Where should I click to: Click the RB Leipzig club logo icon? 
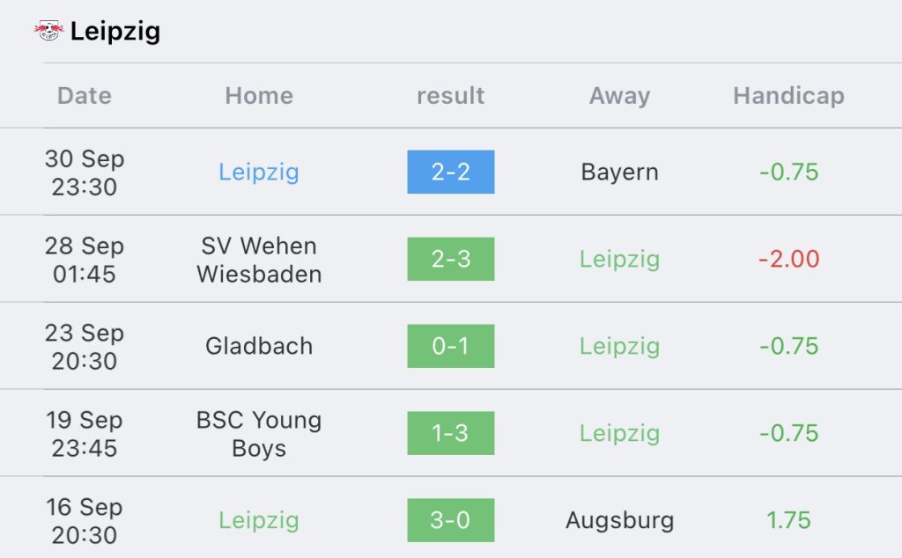pyautogui.click(x=49, y=31)
